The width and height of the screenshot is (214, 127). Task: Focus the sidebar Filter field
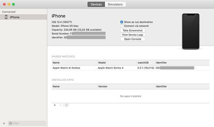tap(27, 124)
